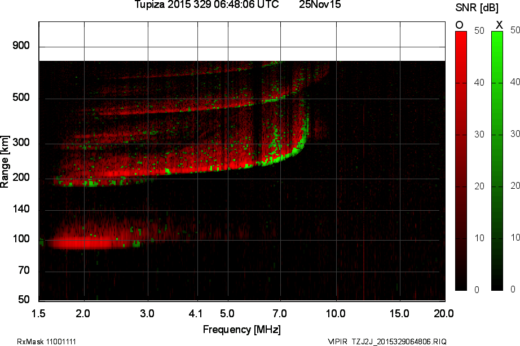Image resolution: width=520 pixels, height=346 pixels.
Task: Click the '5.0' frequency tick label
Action: point(227,313)
